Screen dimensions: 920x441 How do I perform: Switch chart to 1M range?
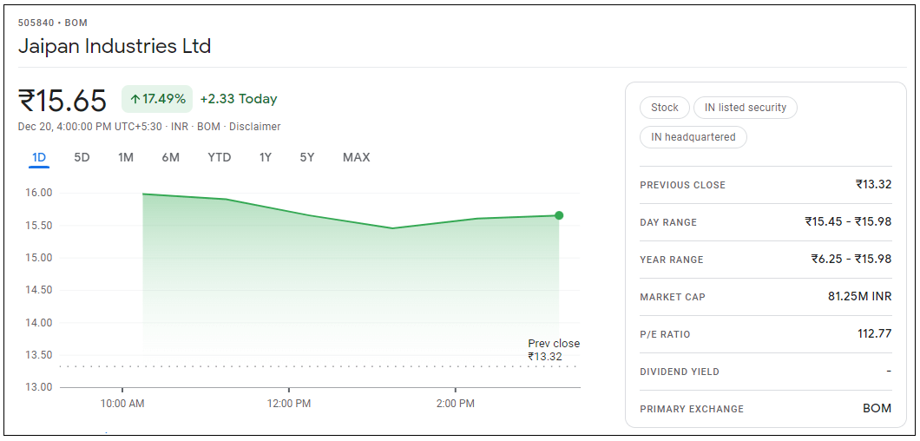[126, 157]
